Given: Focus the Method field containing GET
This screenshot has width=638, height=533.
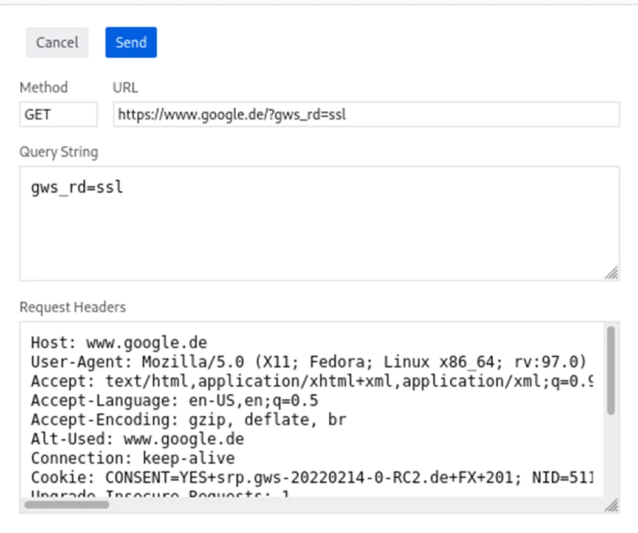Looking at the screenshot, I should pos(58,114).
